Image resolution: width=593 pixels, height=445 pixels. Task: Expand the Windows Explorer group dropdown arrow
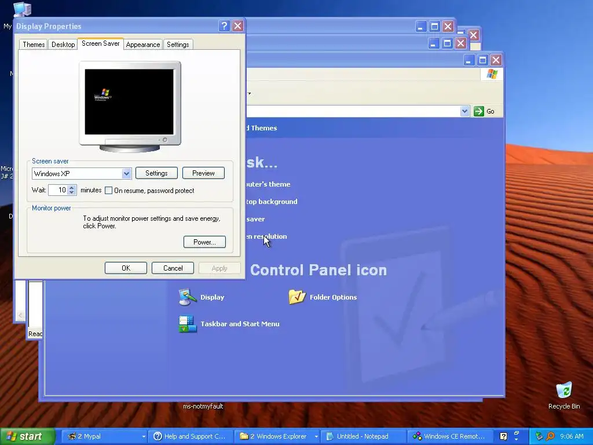coord(316,436)
